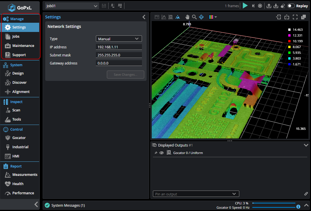Select the pan hand tool
The image size is (311, 211).
tap(187, 17)
